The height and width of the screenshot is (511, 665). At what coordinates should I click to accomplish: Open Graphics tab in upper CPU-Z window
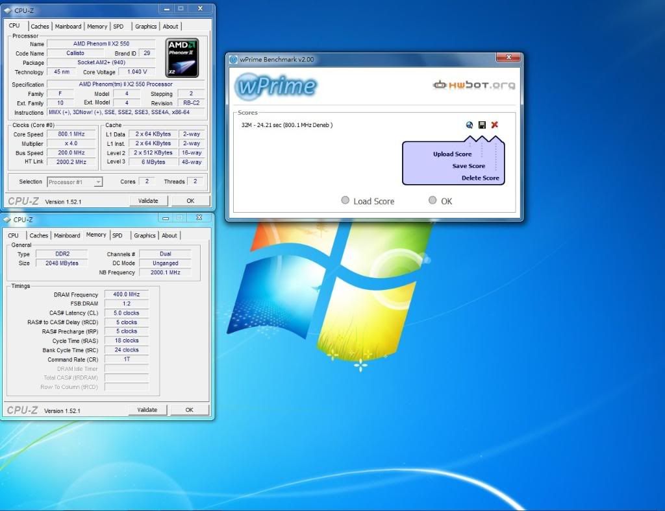tap(146, 26)
